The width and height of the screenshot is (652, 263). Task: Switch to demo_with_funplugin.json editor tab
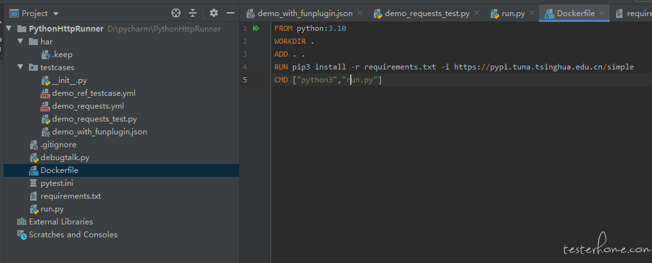pos(304,14)
